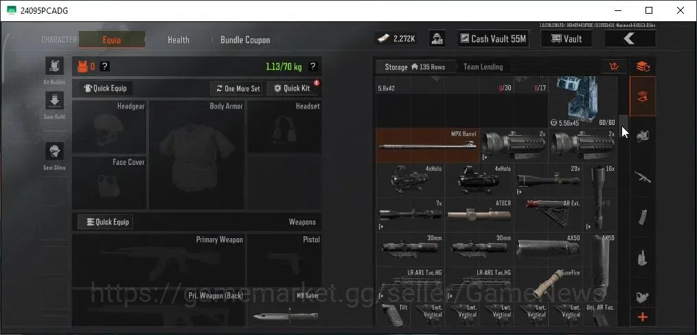This screenshot has height=335, width=697.
Task: Select the M9 Saber knife slot
Action: [x=284, y=308]
